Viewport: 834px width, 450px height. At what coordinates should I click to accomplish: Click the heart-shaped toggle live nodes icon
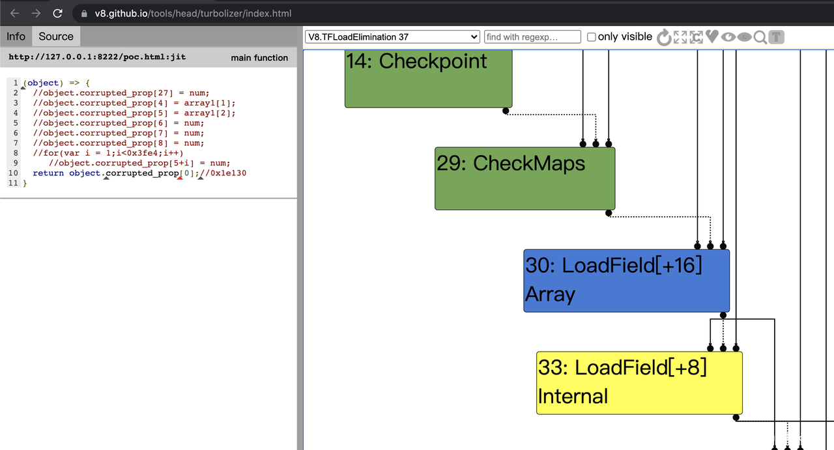pos(712,37)
